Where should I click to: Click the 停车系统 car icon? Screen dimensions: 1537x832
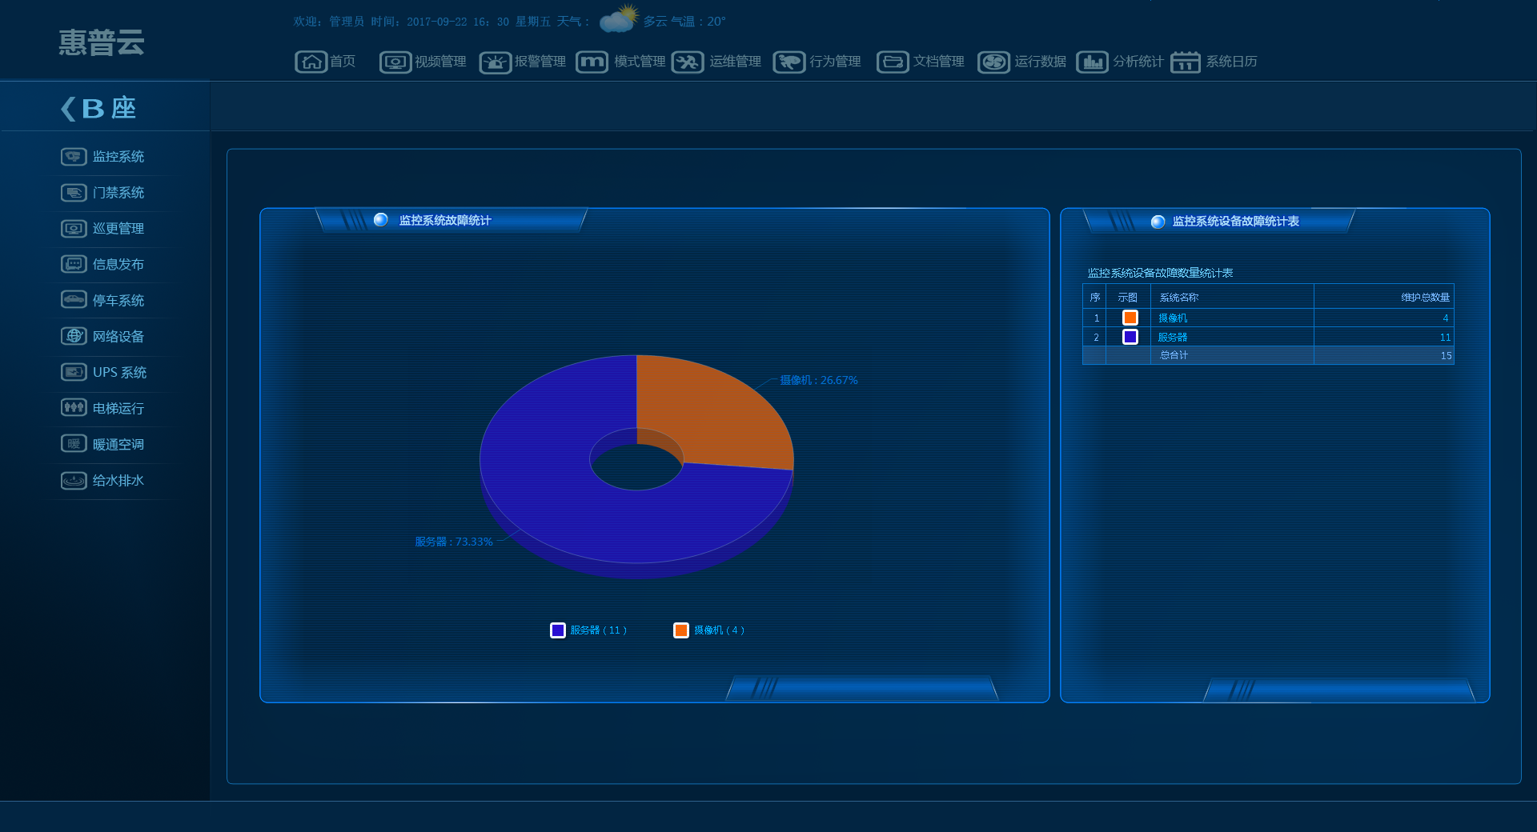pyautogui.click(x=74, y=300)
